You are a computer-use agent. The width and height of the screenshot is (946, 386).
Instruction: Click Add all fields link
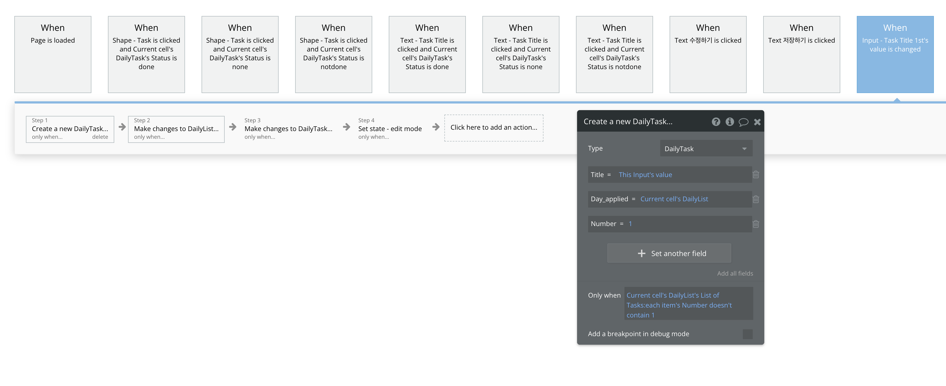[x=735, y=273]
